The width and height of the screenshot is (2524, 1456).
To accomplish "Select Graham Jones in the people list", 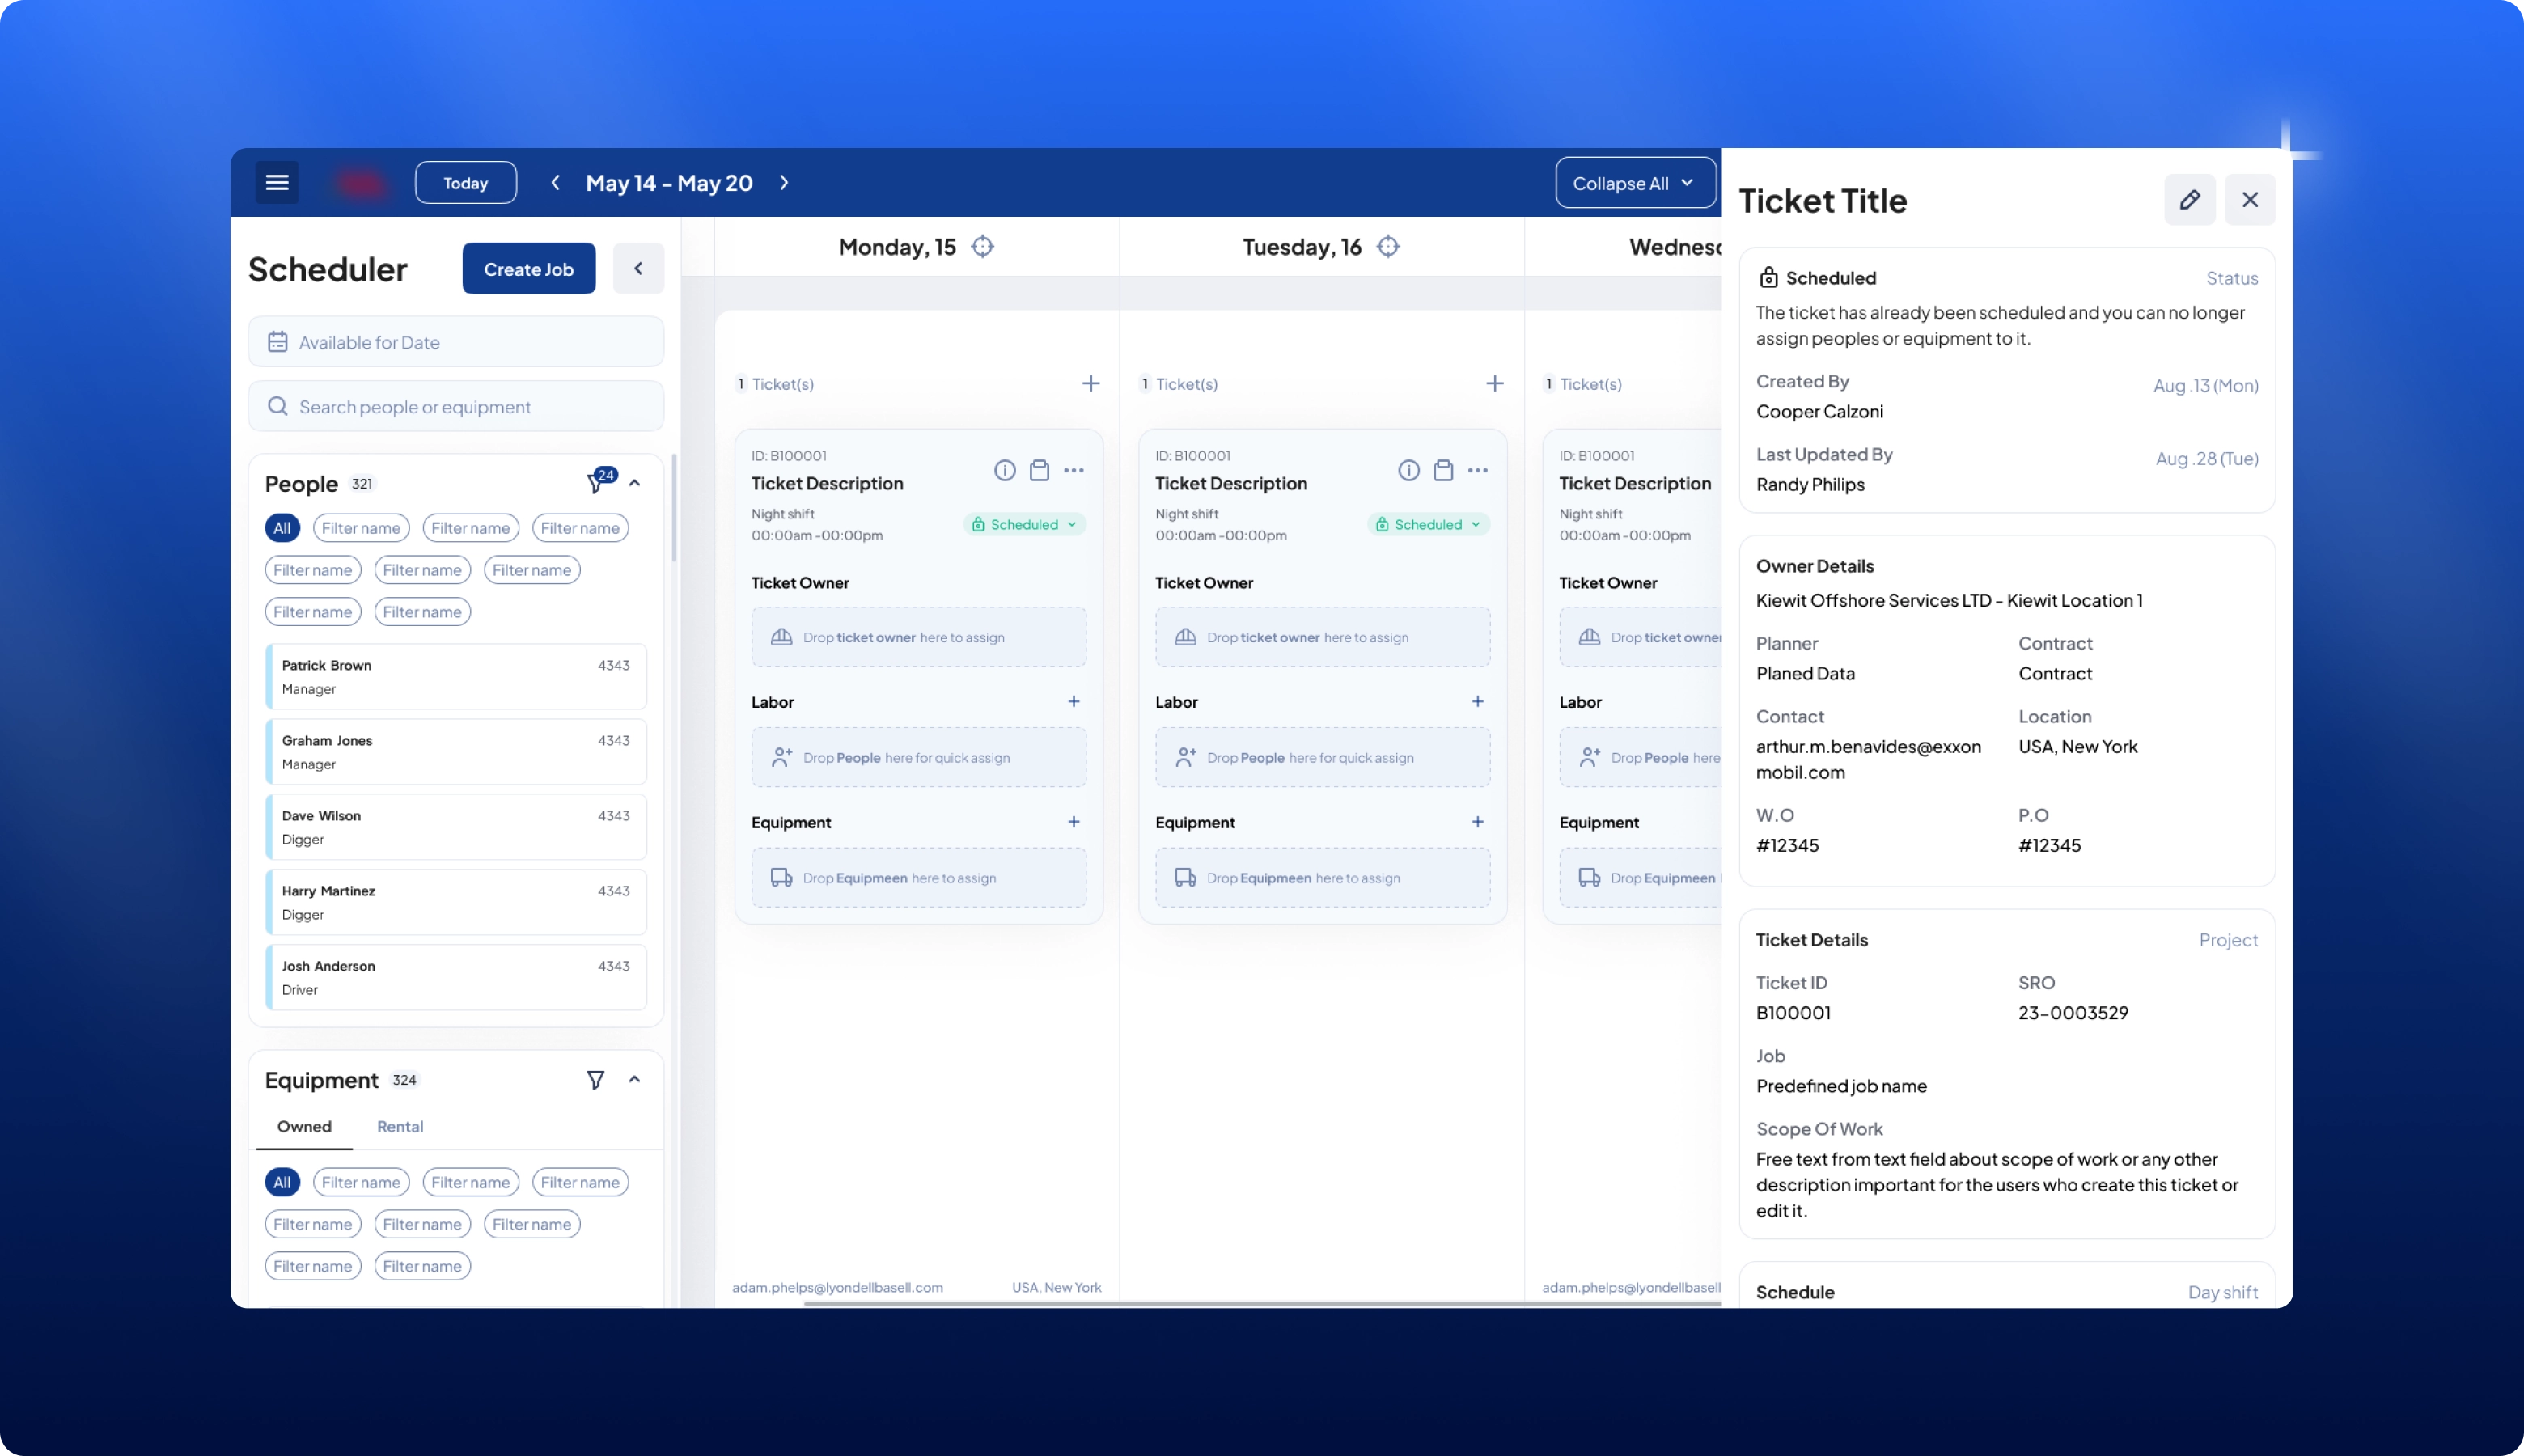I will pos(456,752).
